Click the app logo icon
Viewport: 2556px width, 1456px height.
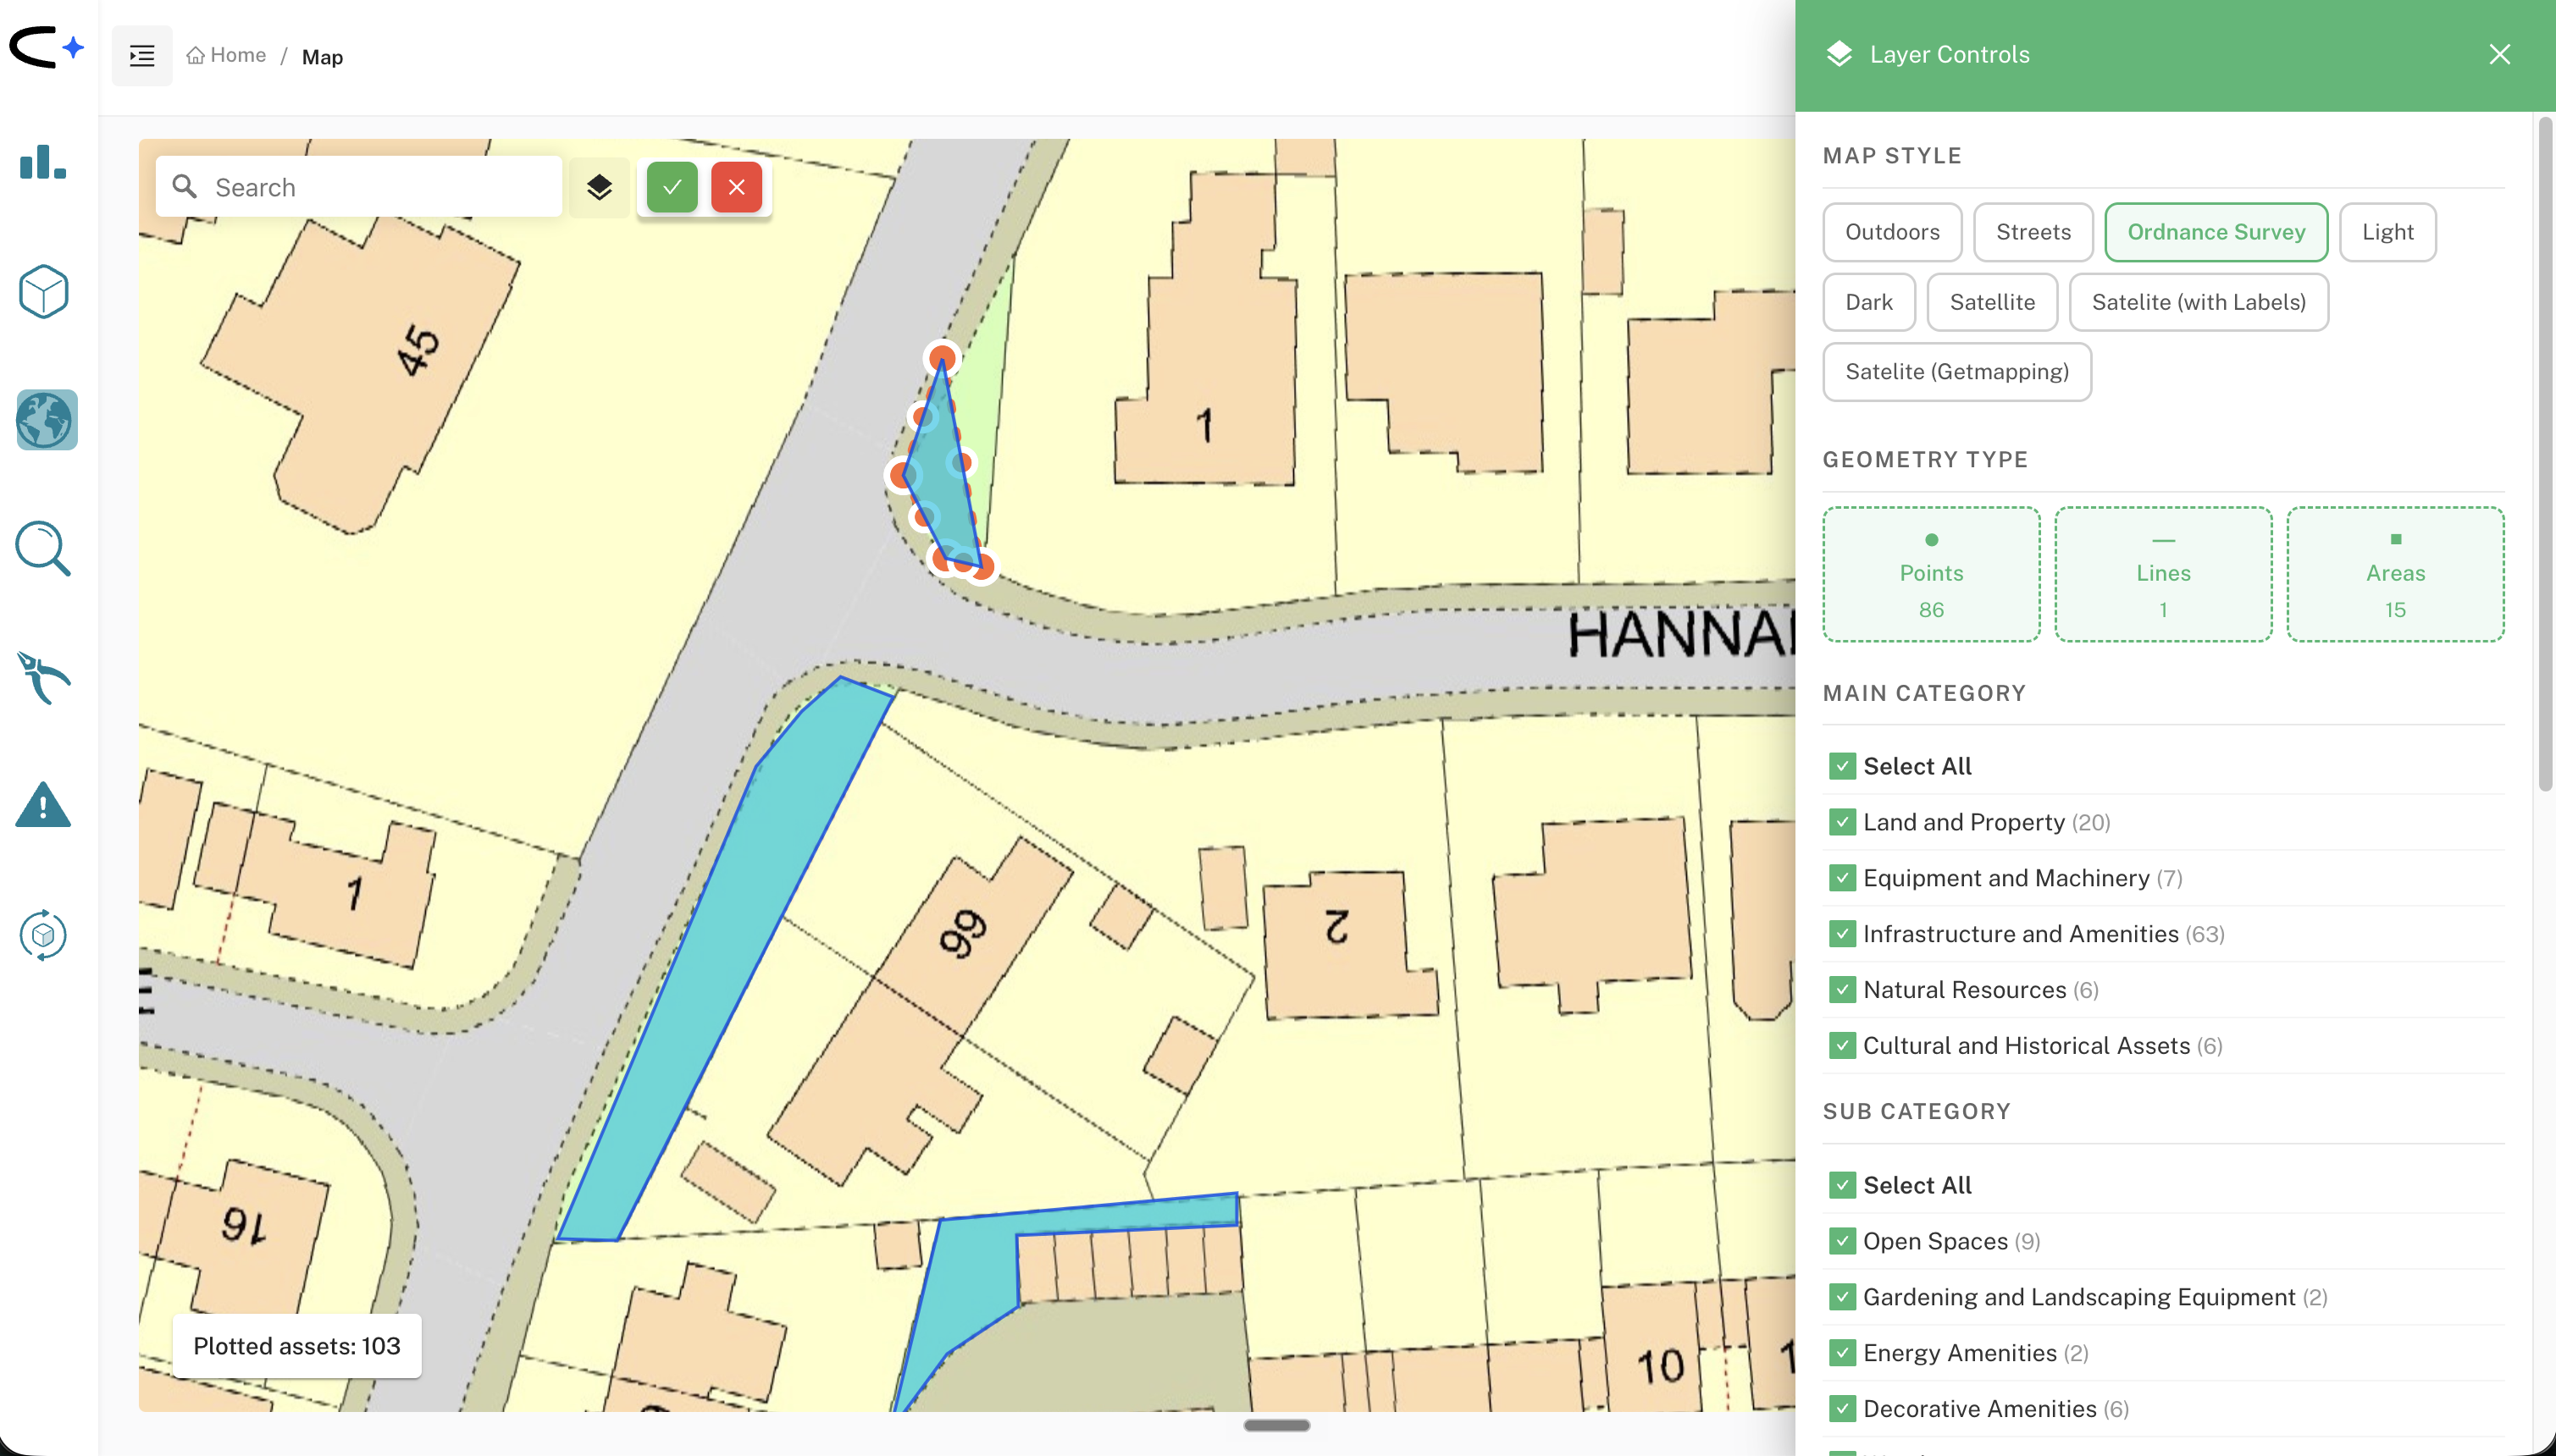point(45,47)
